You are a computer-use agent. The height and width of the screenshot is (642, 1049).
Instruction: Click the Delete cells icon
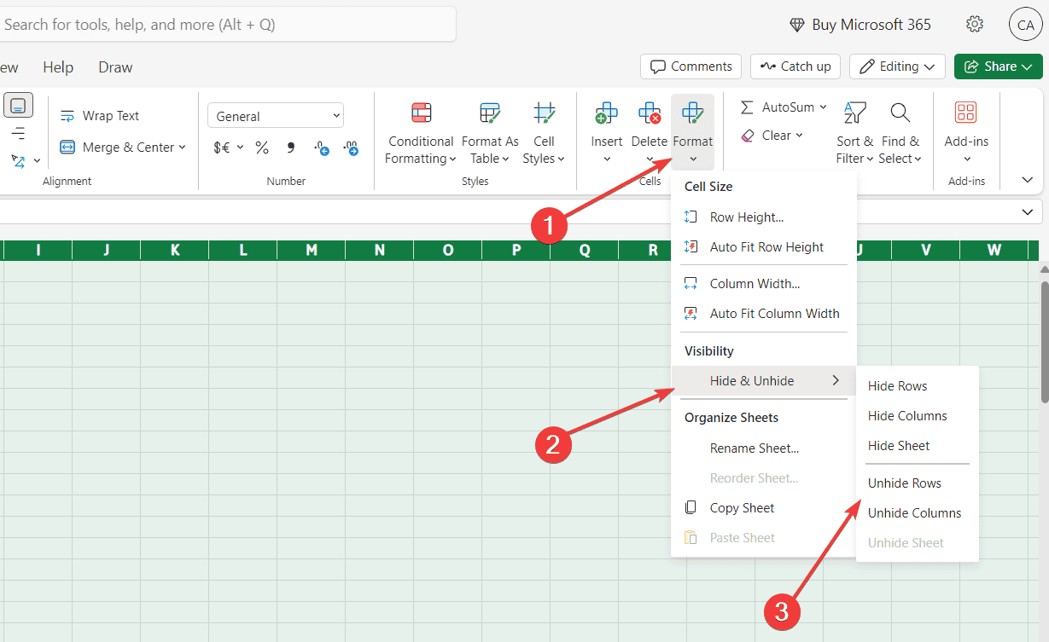[x=650, y=113]
